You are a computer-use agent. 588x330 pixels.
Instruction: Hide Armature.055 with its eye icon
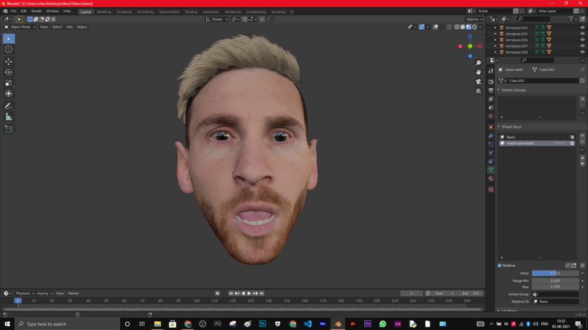[x=582, y=34]
